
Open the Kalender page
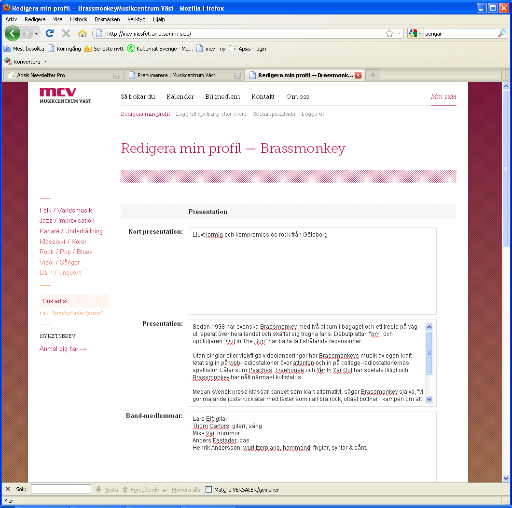[180, 96]
